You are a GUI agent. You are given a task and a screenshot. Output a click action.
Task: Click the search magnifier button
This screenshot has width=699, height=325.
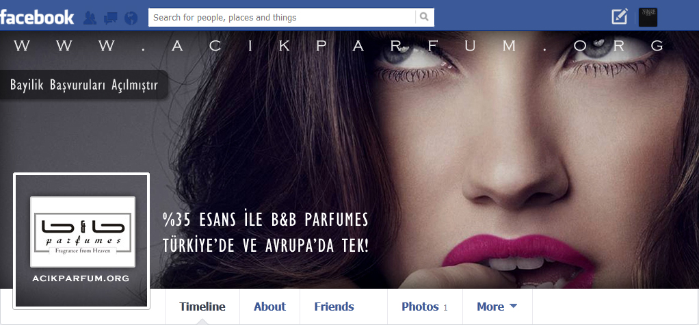click(x=424, y=17)
